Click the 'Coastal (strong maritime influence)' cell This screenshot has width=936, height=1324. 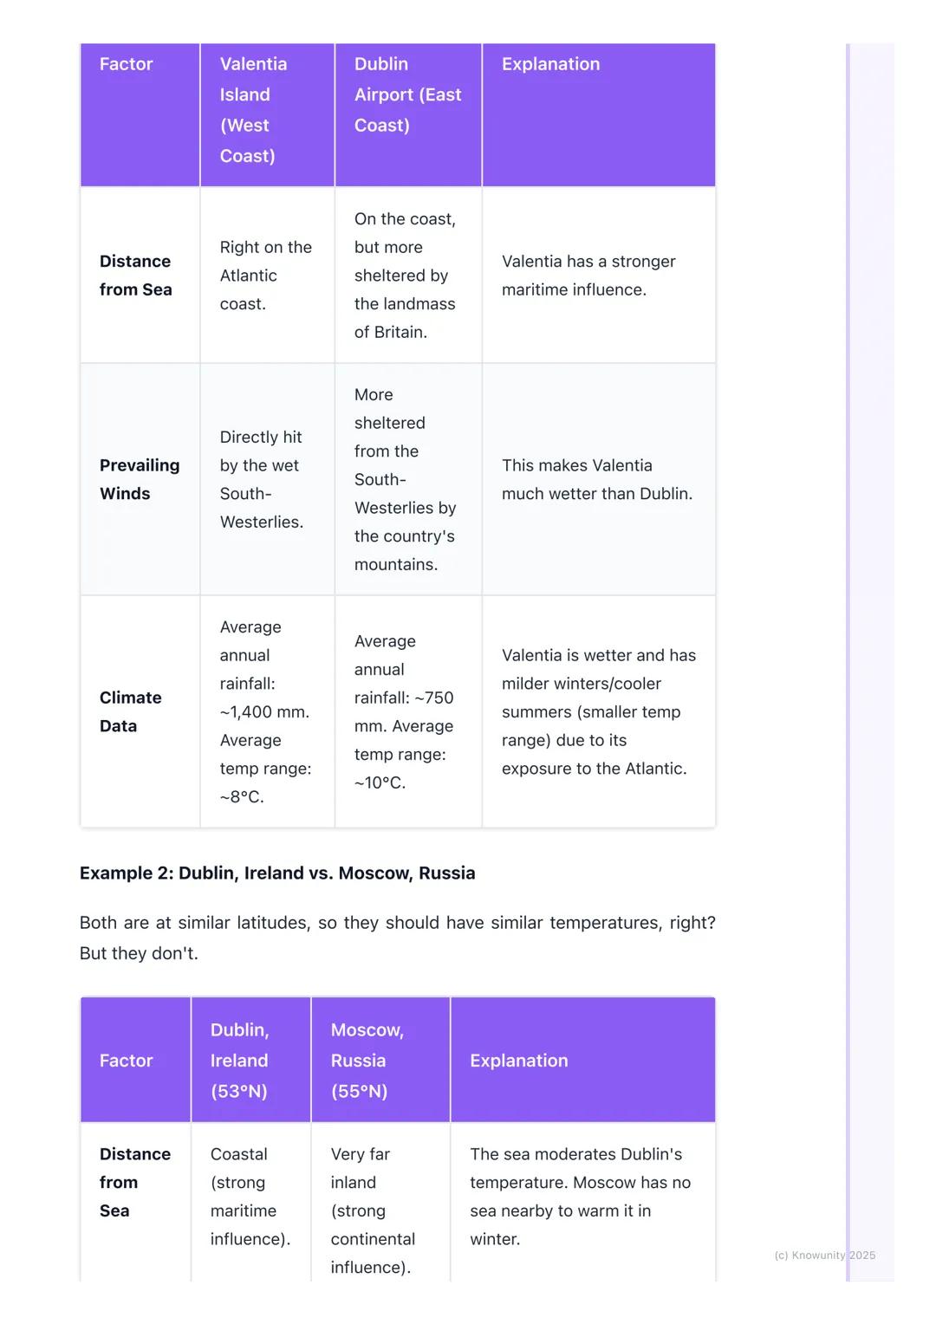coord(250,1197)
